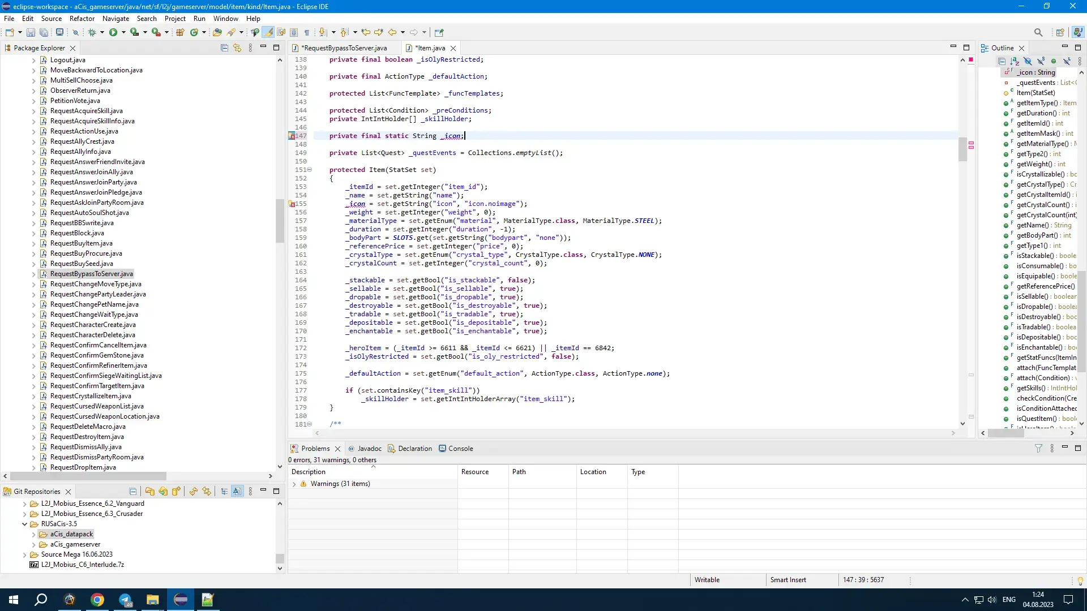Click the Open Type icon
The height and width of the screenshot is (611, 1087).
217,32
